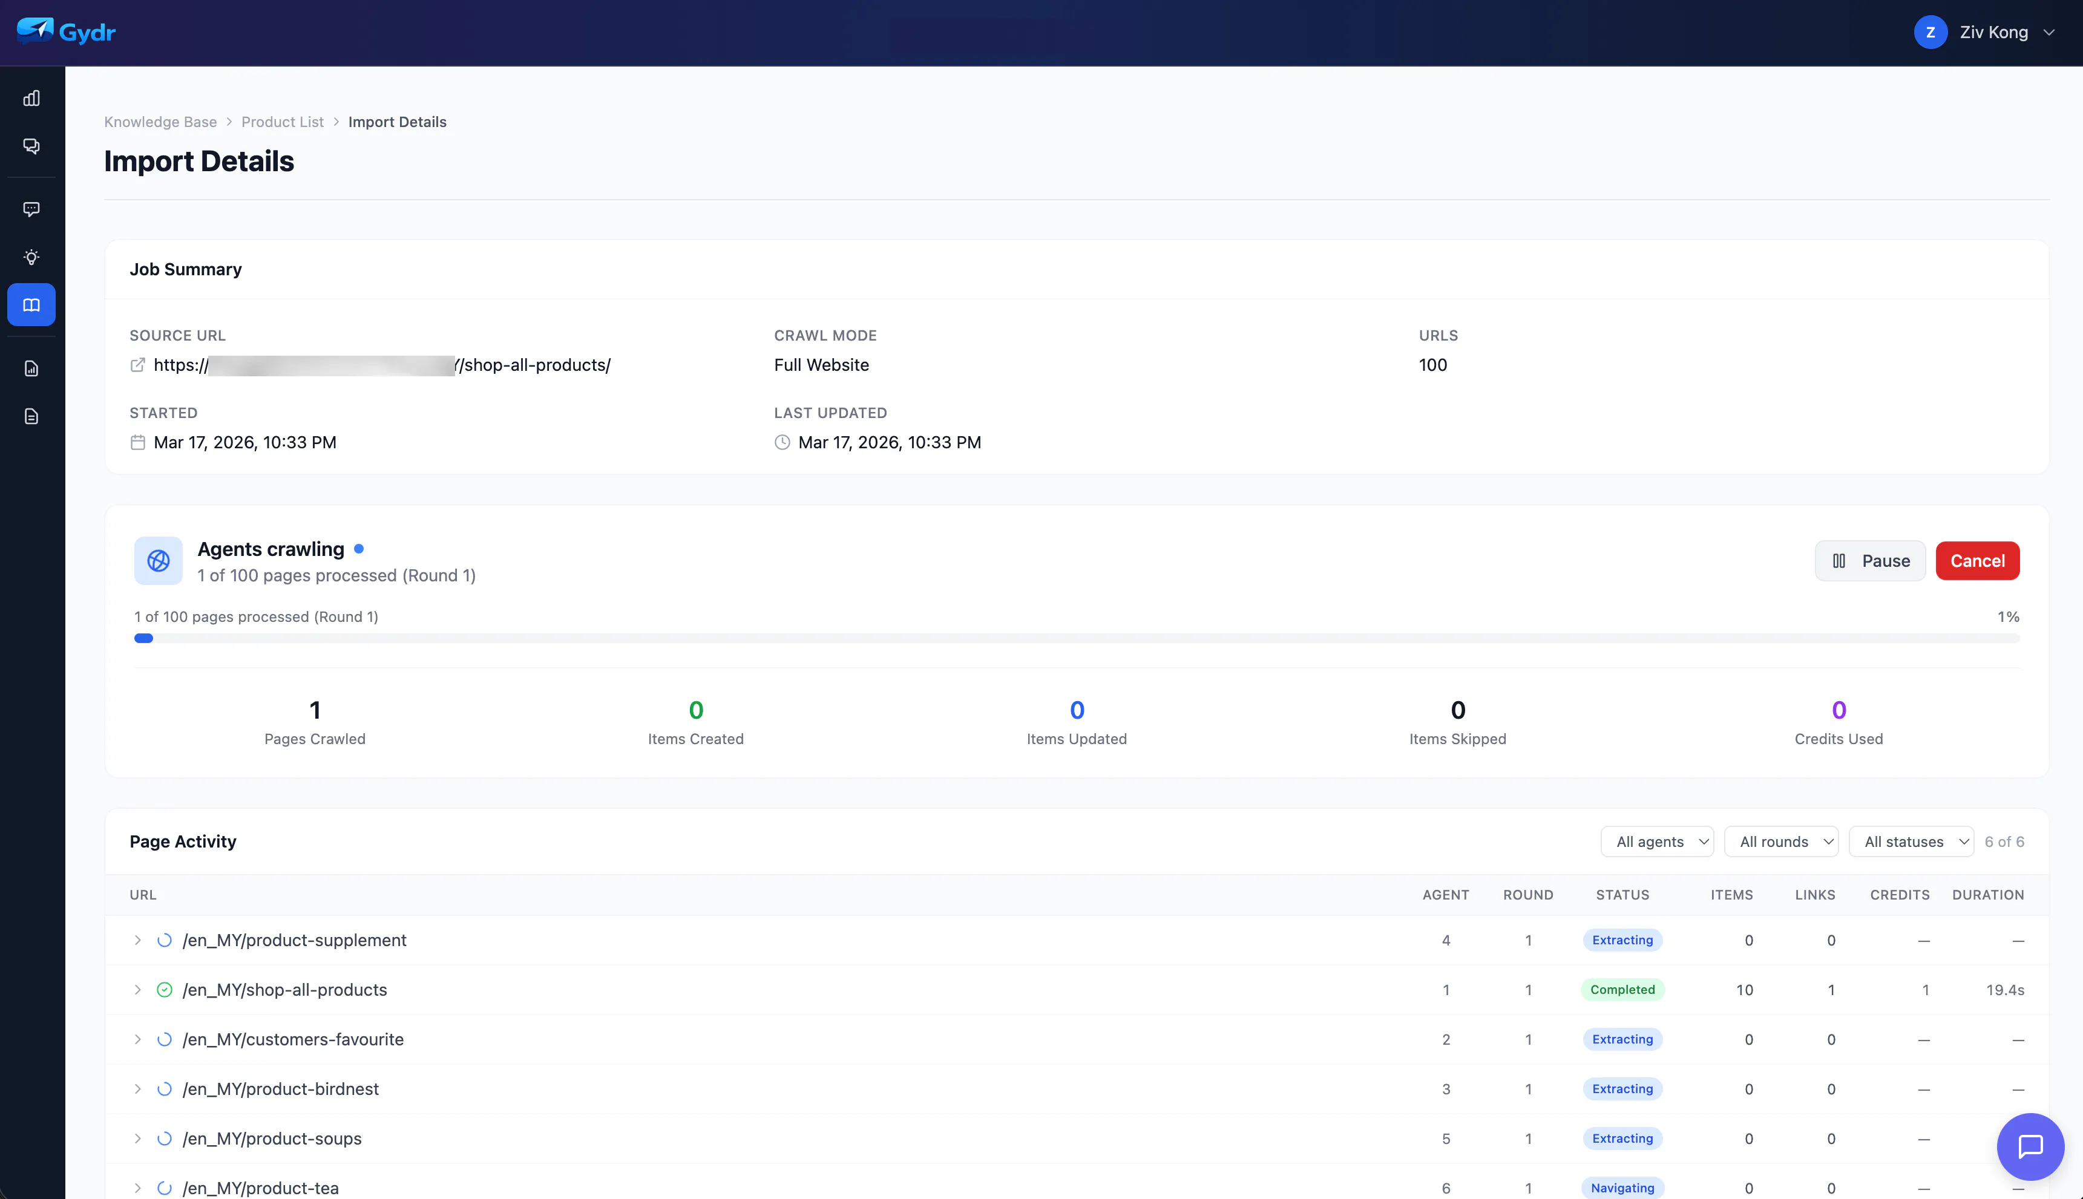Open the lightbulb insights sidebar icon
The height and width of the screenshot is (1199, 2083).
31,257
